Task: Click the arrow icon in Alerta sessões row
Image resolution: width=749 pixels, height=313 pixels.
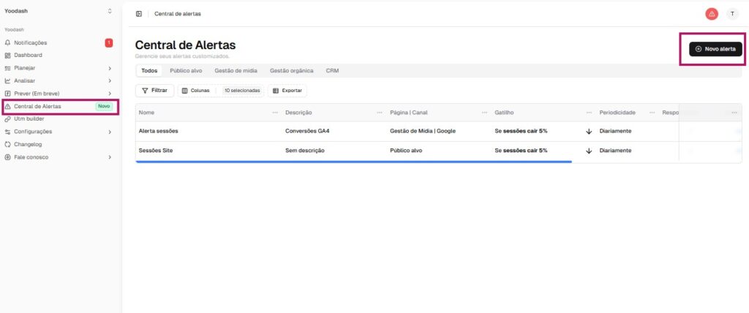Action: [589, 132]
